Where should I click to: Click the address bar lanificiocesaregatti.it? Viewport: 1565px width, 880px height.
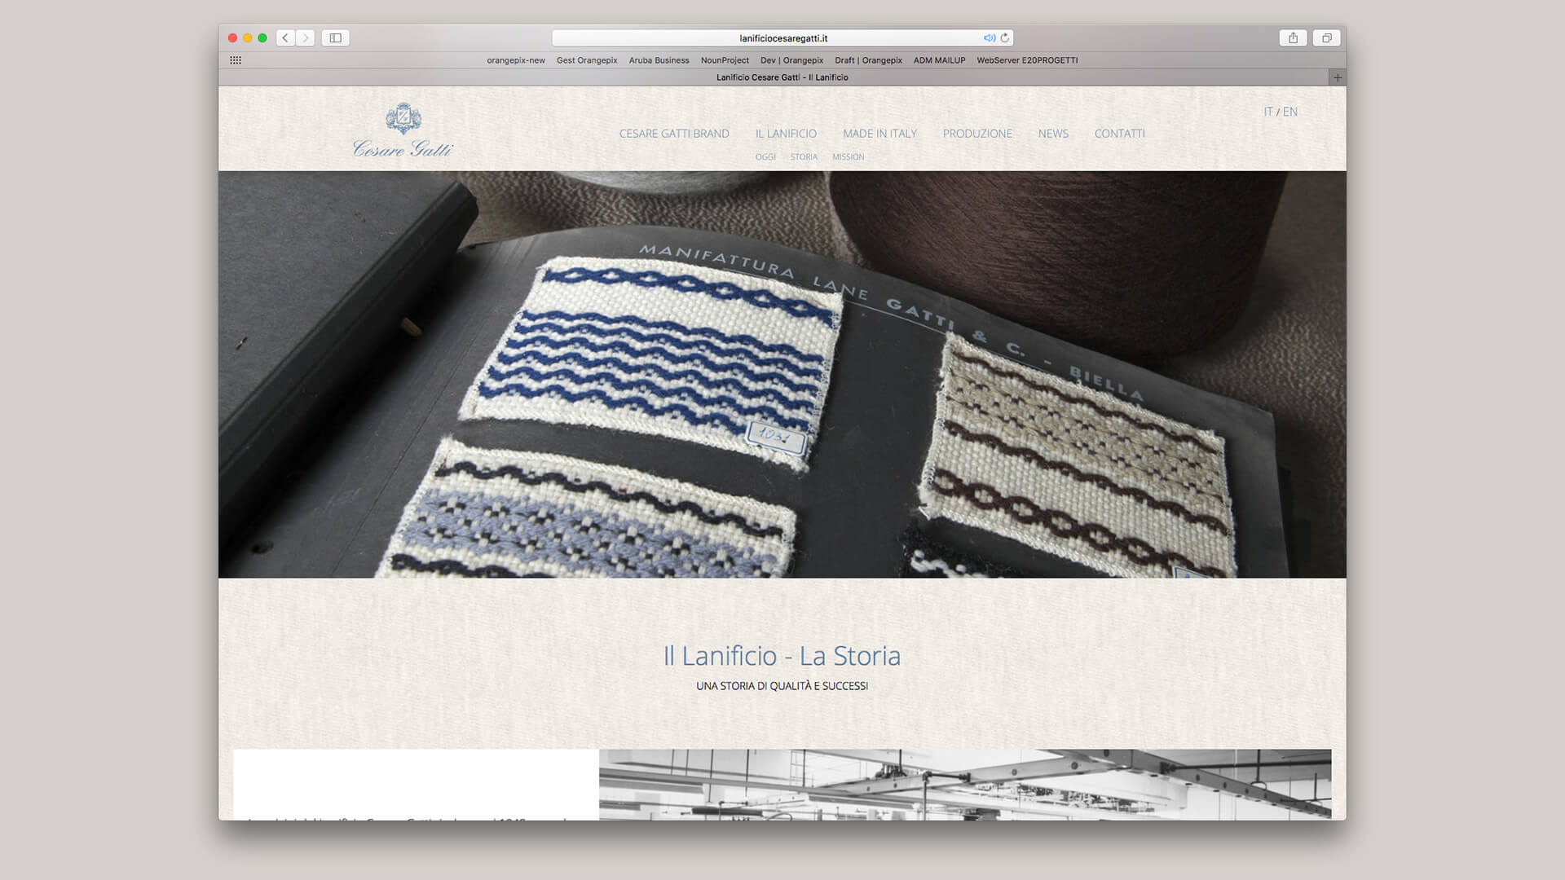[x=782, y=37]
